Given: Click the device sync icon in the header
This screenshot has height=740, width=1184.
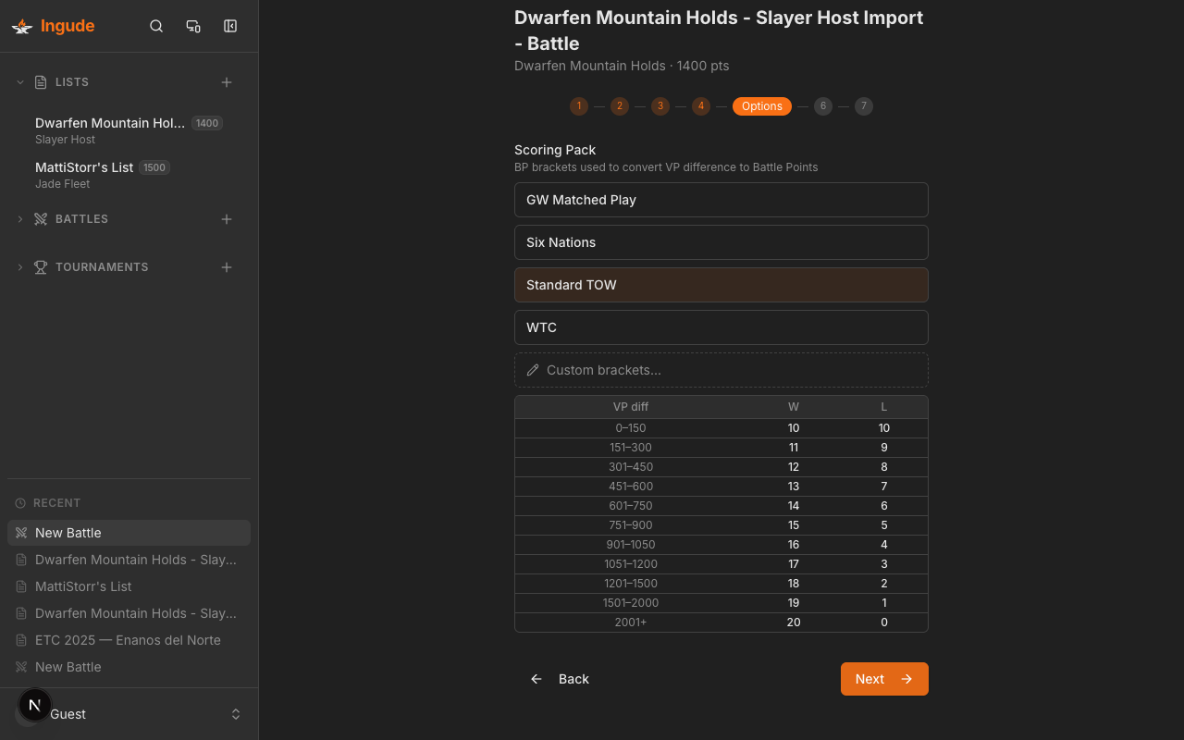Looking at the screenshot, I should (193, 26).
